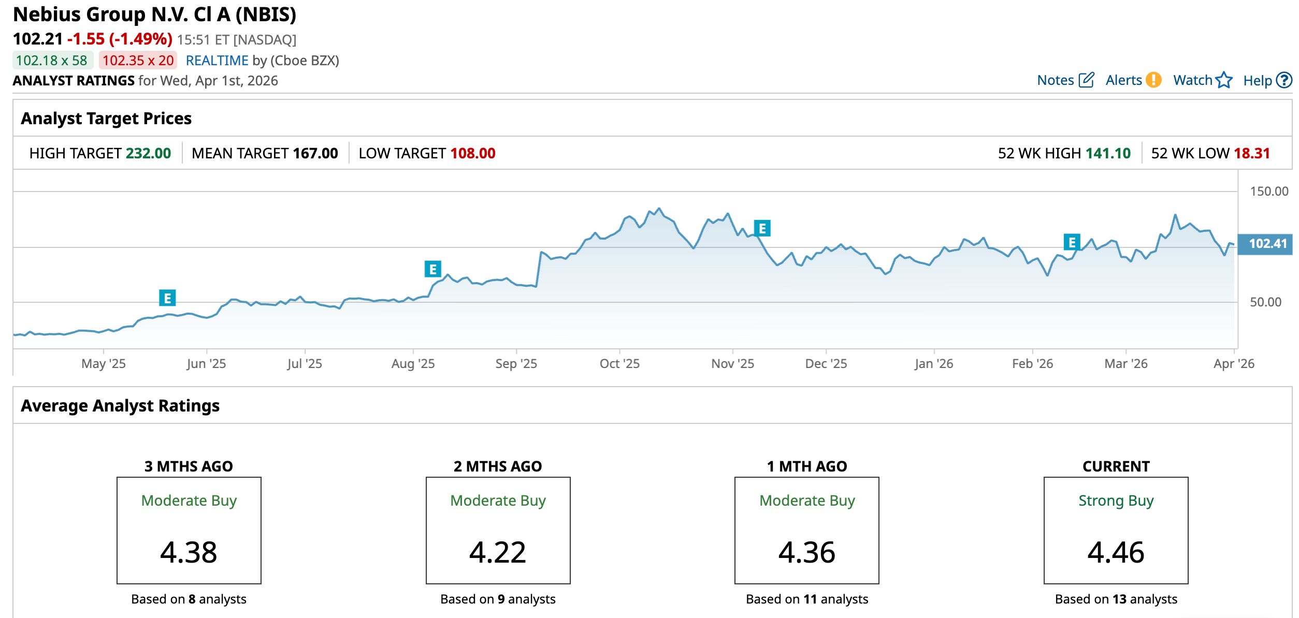
Task: Add stock via Watch link
Action: coord(1192,80)
